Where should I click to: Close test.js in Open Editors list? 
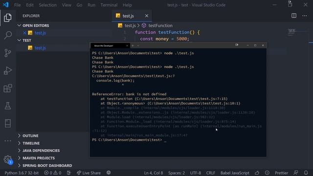tap(24, 33)
